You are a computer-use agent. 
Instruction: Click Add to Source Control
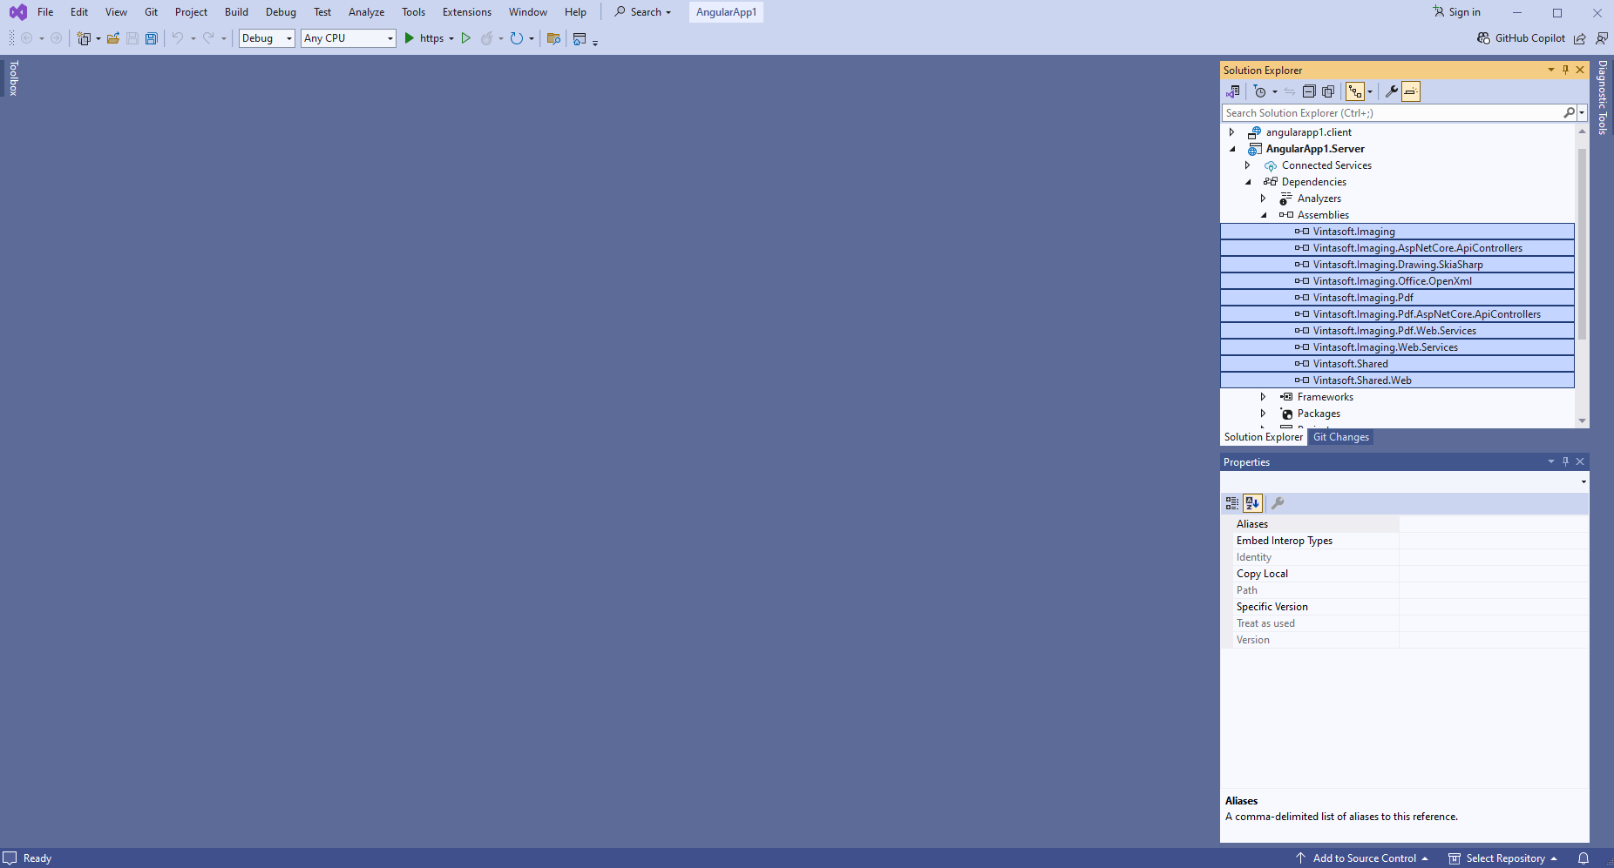[1364, 858]
